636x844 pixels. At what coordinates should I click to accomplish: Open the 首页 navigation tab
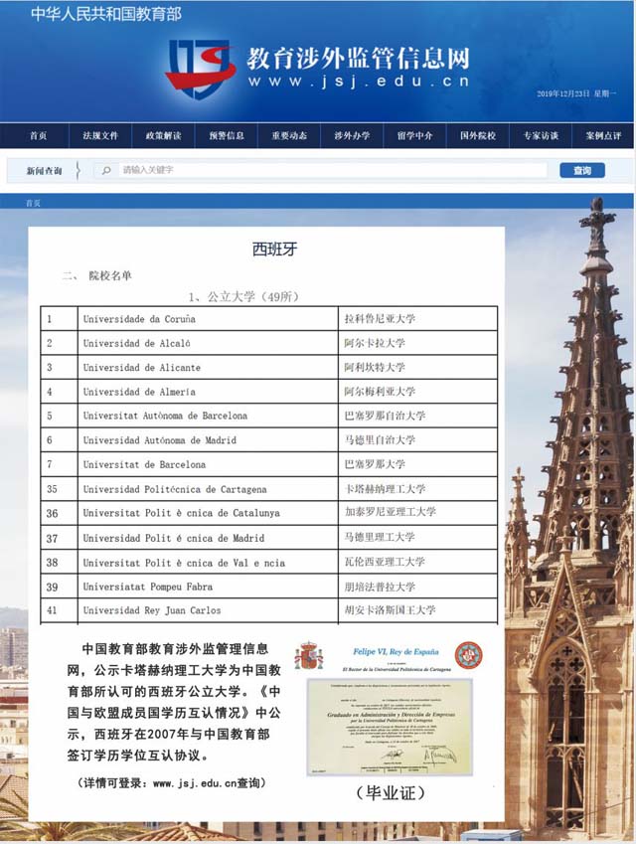(37, 135)
